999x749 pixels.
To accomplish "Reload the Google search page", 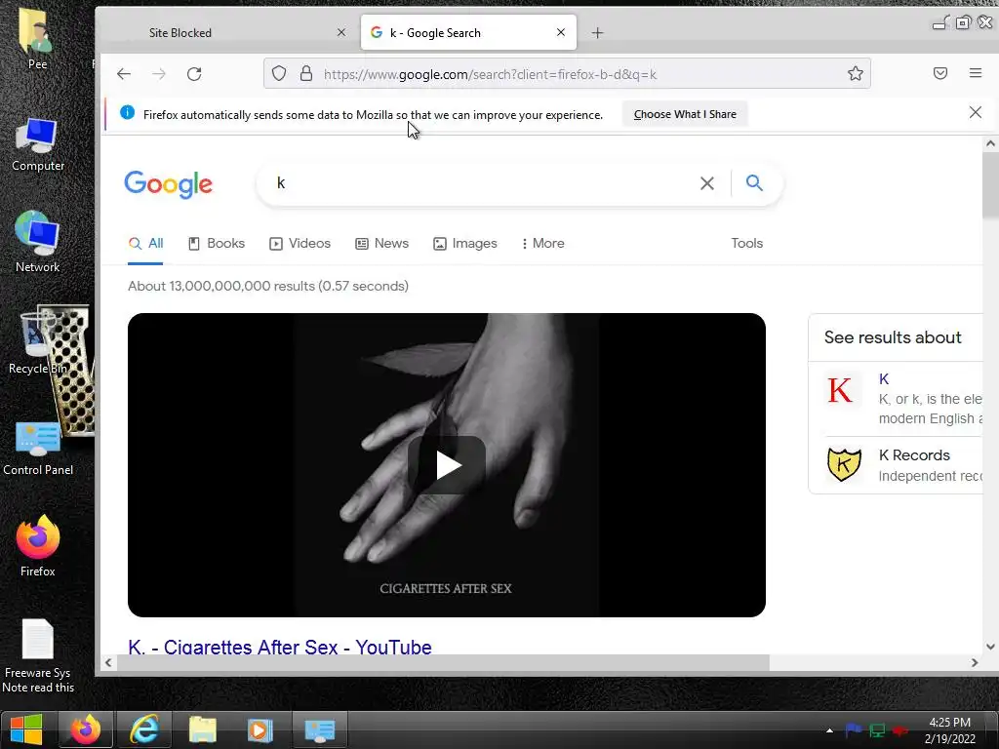I will (194, 74).
